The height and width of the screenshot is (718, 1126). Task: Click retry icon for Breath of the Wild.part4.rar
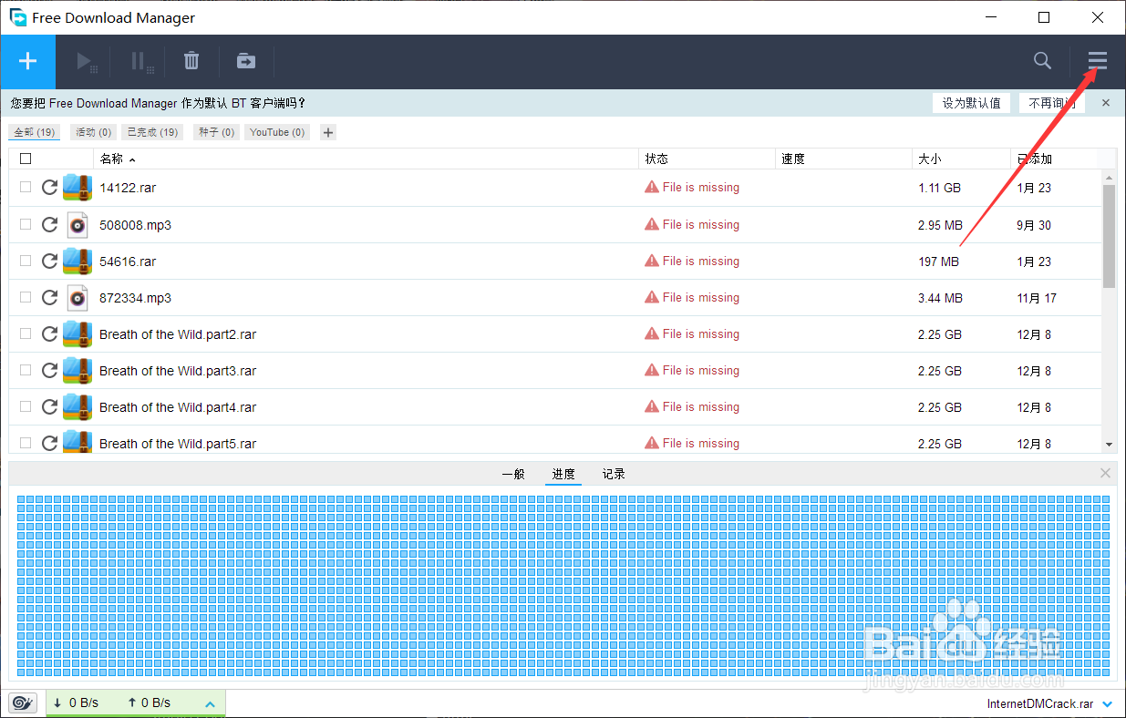50,406
